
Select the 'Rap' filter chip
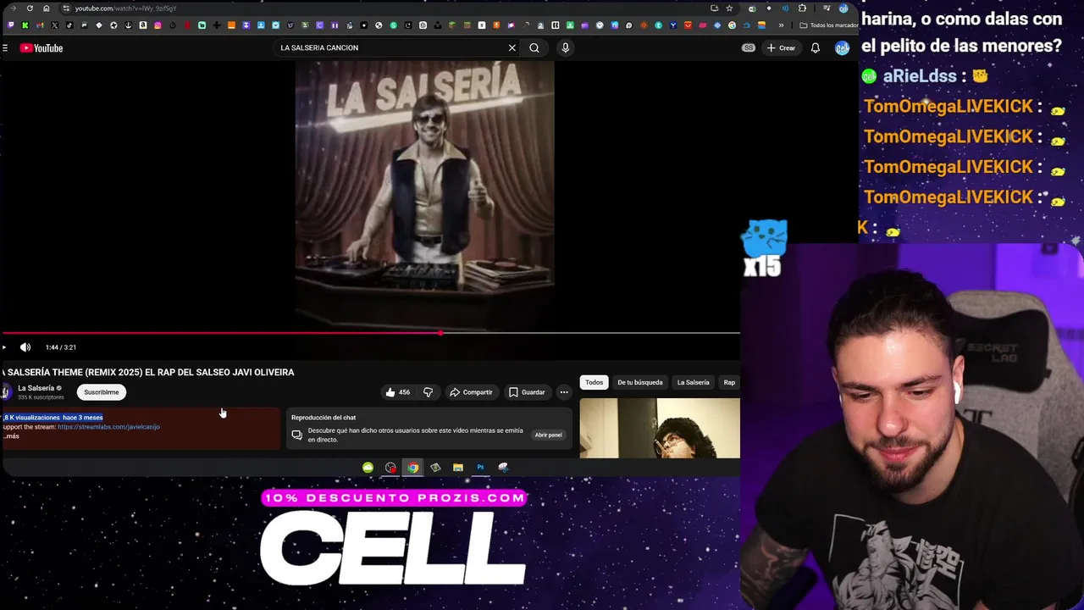coord(729,382)
